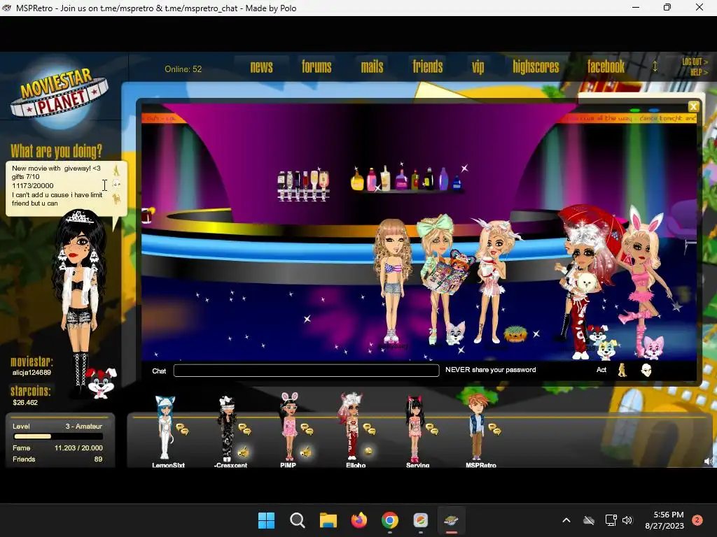Image resolution: width=717 pixels, height=537 pixels.
Task: Click the -Cresxcent friend avatar
Action: click(x=228, y=428)
